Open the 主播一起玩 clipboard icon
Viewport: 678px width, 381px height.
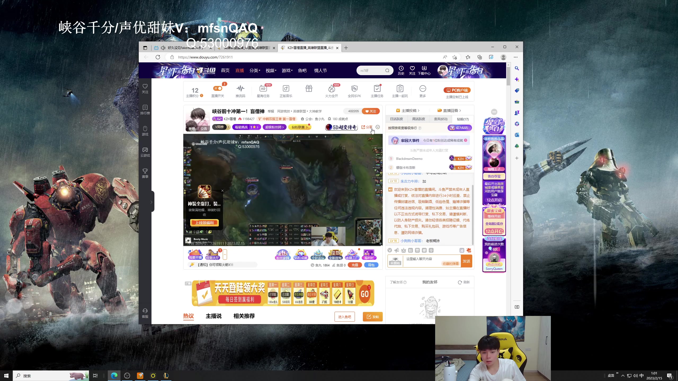400,91
